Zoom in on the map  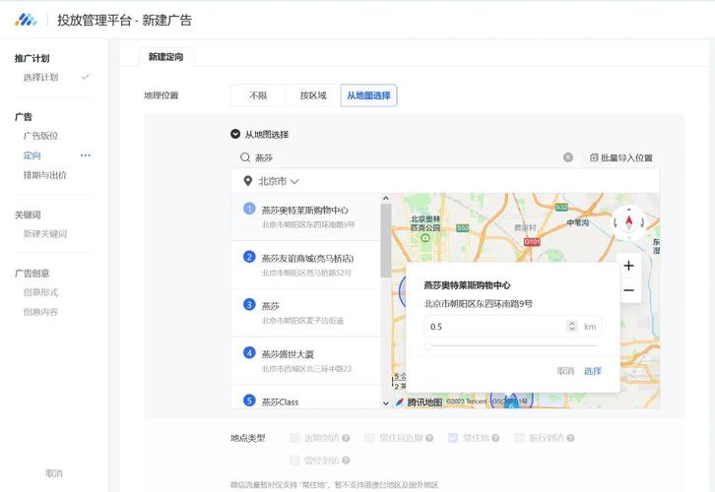tap(628, 266)
